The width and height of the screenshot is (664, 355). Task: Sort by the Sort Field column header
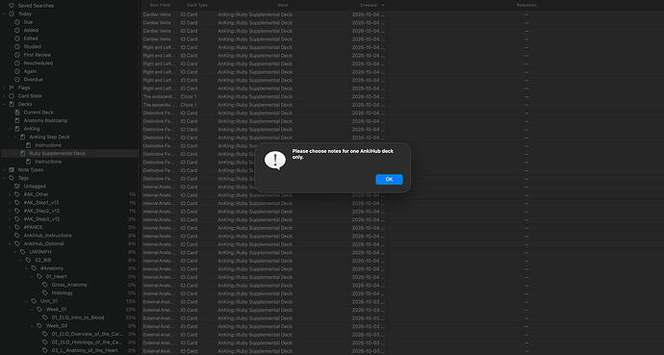[x=160, y=5]
